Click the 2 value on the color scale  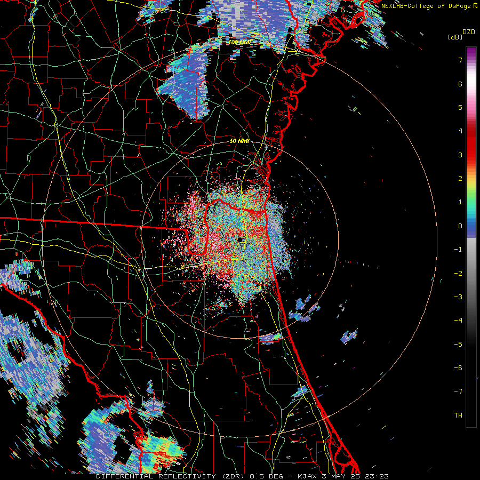[x=460, y=179]
